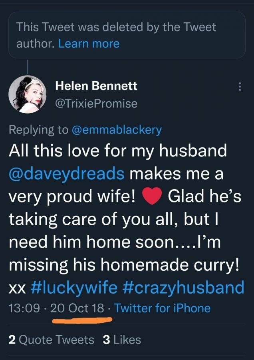Open the Twitter for iPhone source link
254x360 pixels.
click(162, 308)
